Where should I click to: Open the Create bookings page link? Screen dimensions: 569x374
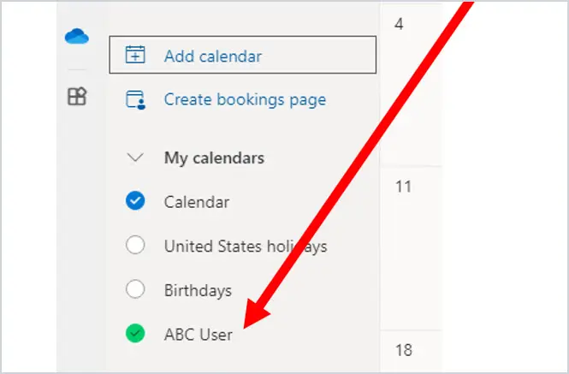245,100
